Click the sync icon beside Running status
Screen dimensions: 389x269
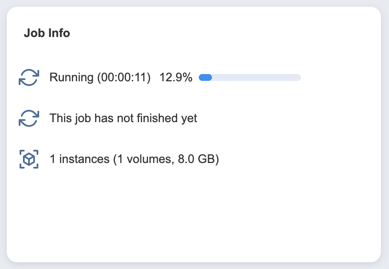(x=29, y=77)
